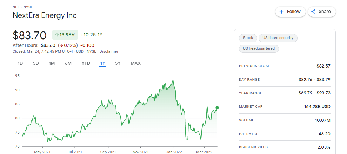The width and height of the screenshot is (347, 154).
Task: Open the Disclaimer link
Action: (109, 52)
